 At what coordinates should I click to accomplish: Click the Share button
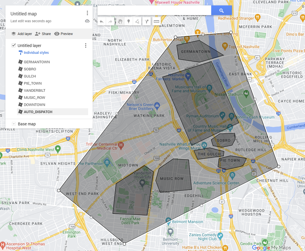click(43, 34)
